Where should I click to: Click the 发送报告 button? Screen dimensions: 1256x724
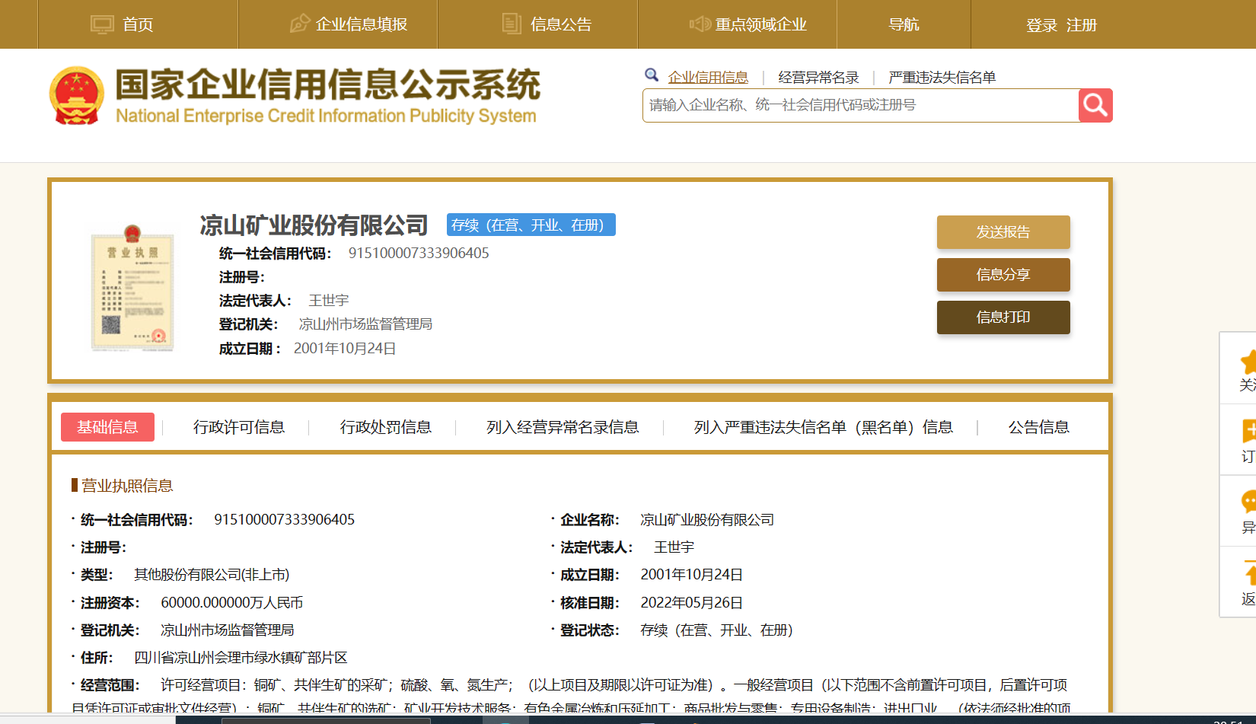pyautogui.click(x=1003, y=232)
